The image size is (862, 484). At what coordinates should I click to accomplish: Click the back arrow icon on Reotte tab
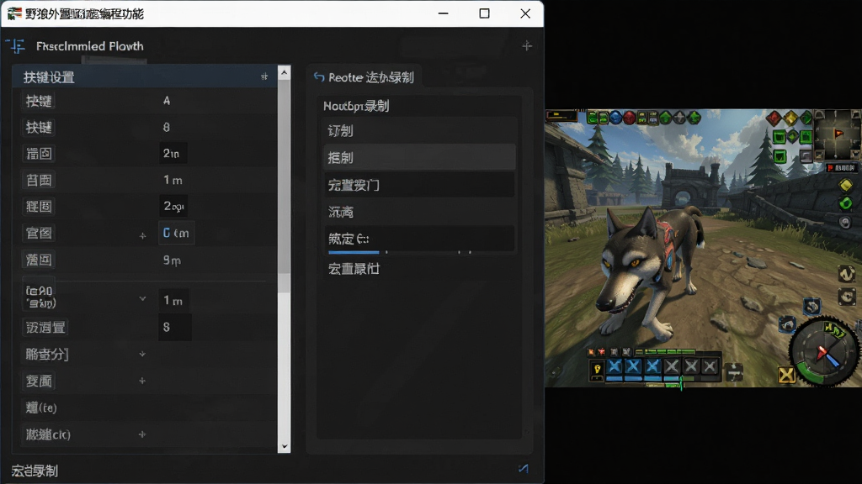tap(319, 76)
